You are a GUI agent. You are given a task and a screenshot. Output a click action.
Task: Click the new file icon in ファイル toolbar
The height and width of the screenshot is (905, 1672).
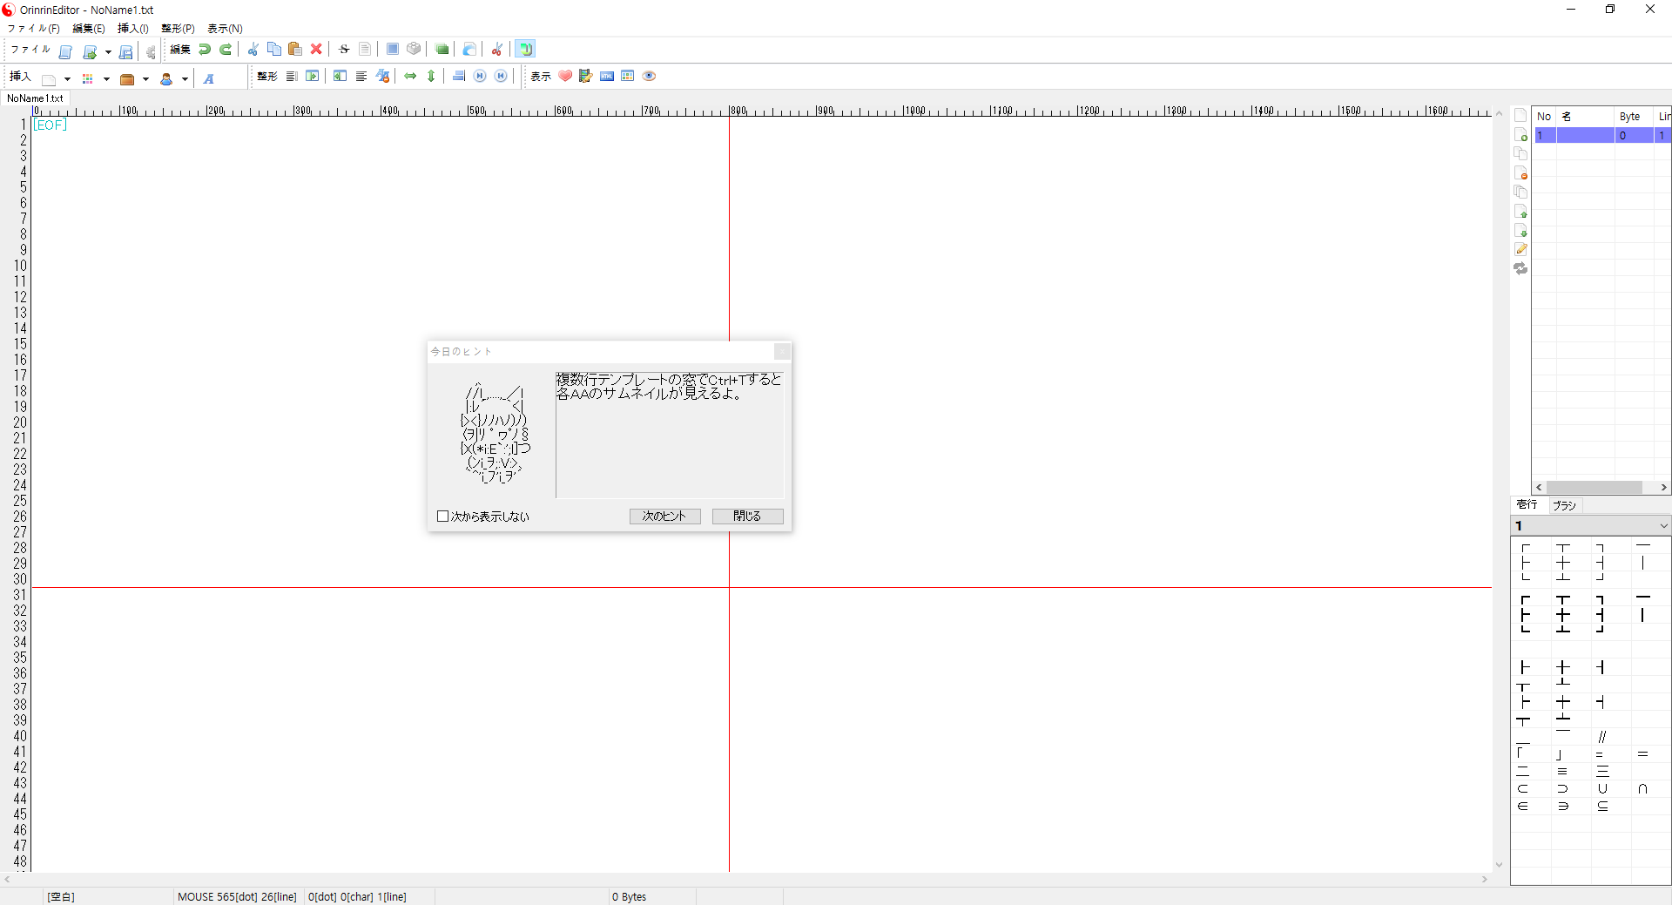[65, 51]
